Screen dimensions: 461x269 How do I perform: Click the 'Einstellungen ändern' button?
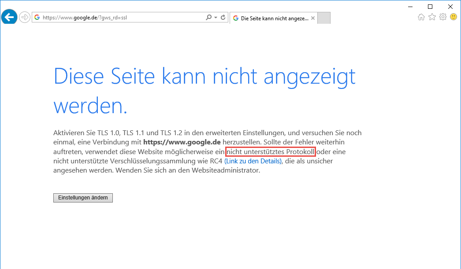(83, 198)
